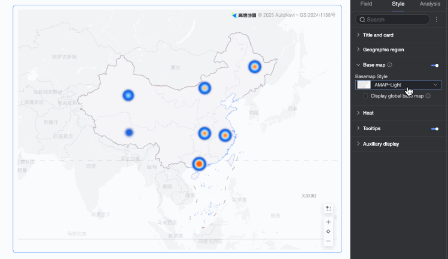Toggle off the Base map switch
This screenshot has height=259, width=448.
point(435,66)
